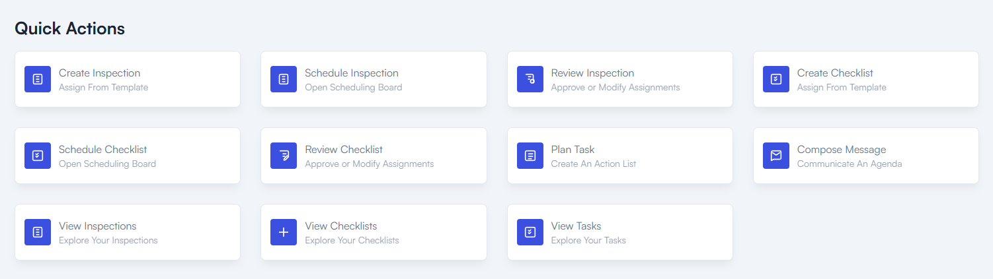Click the View Checklists plus icon
Viewport: 993px width, 279px height.
284,232
